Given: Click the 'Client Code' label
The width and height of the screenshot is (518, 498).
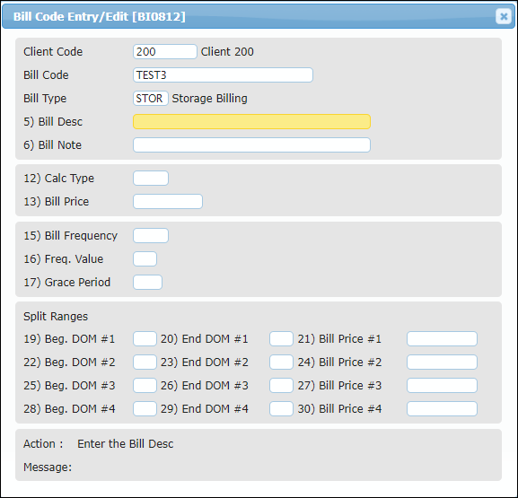Looking at the screenshot, I should click(53, 52).
